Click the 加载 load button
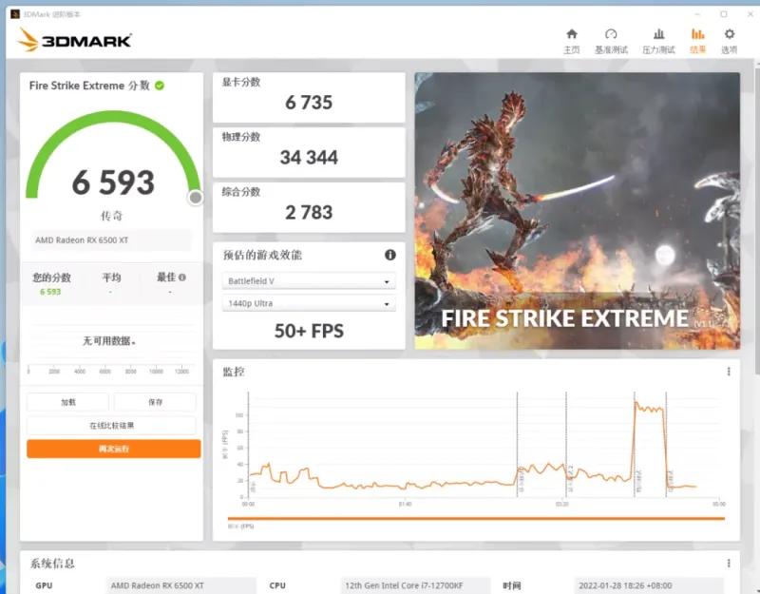Image resolution: width=760 pixels, height=594 pixels. 67,402
